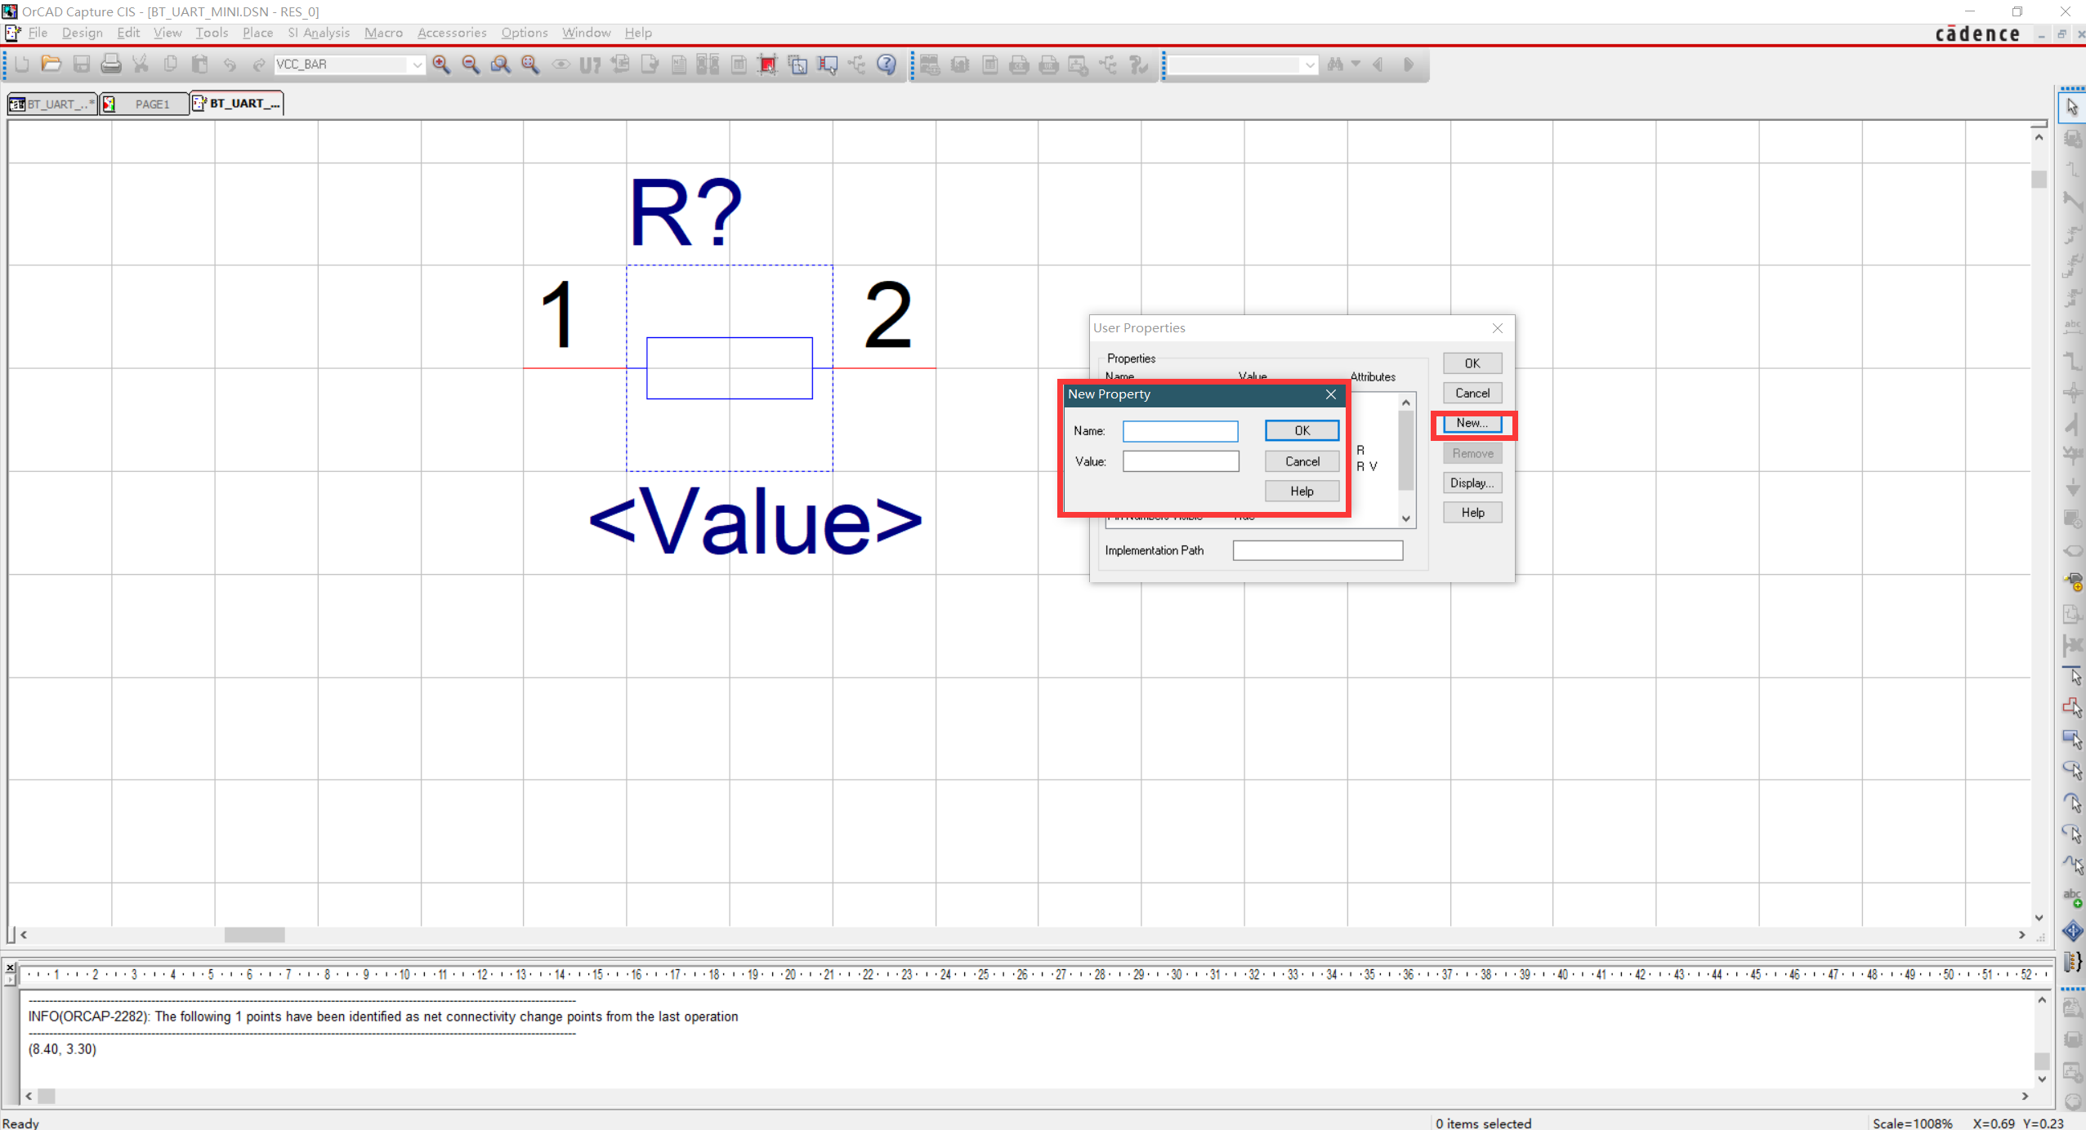The height and width of the screenshot is (1130, 2086).
Task: Open the Accessories menu
Action: [x=452, y=33]
